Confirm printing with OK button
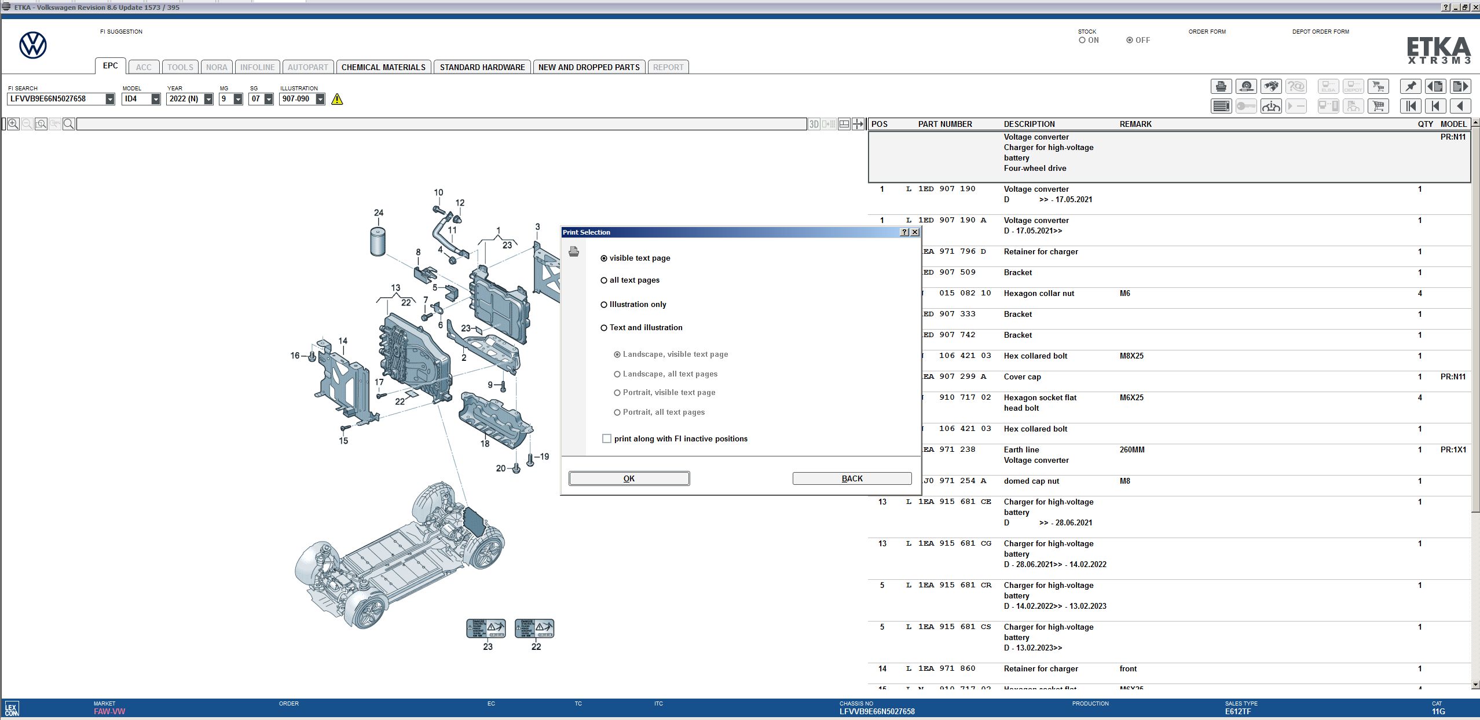 click(x=629, y=478)
